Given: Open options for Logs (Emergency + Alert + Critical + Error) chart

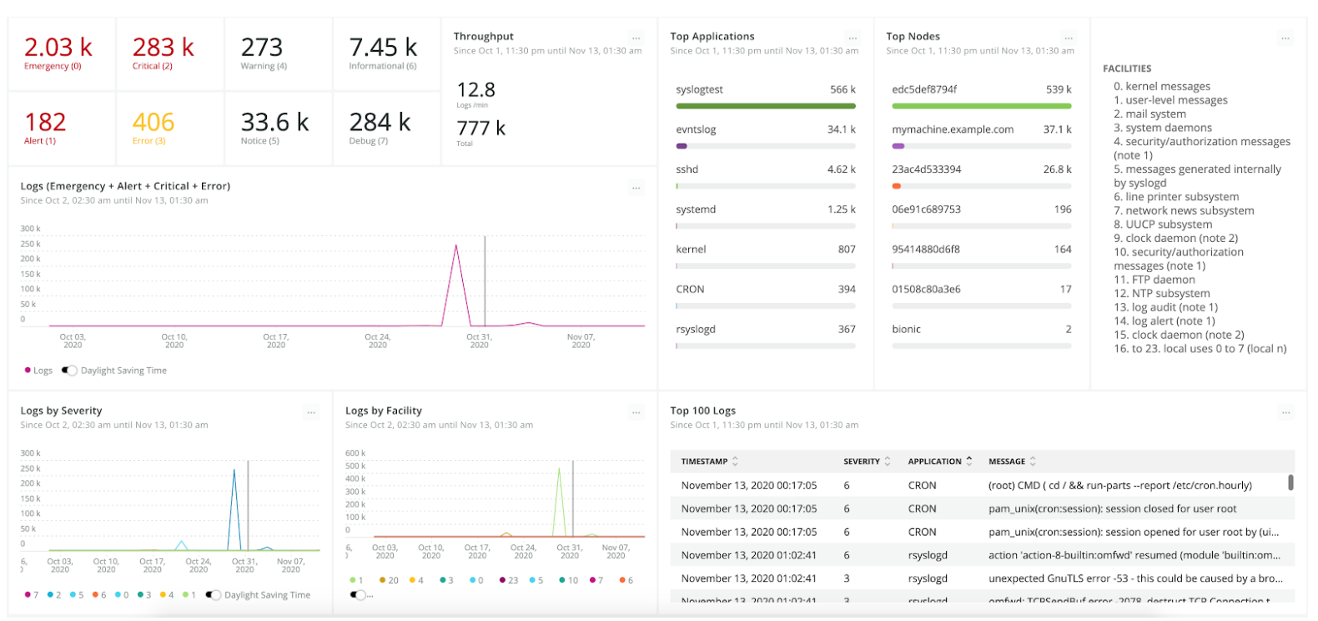Looking at the screenshot, I should click(x=636, y=188).
